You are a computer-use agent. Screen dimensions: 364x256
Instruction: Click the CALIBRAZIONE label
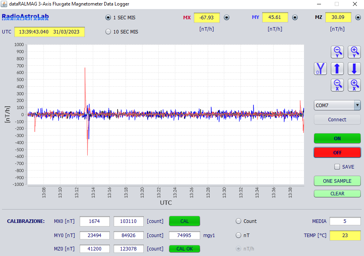click(x=26, y=221)
